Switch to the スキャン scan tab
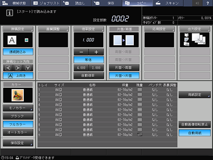The height and width of the screenshot is (160, 213). coord(168,3)
